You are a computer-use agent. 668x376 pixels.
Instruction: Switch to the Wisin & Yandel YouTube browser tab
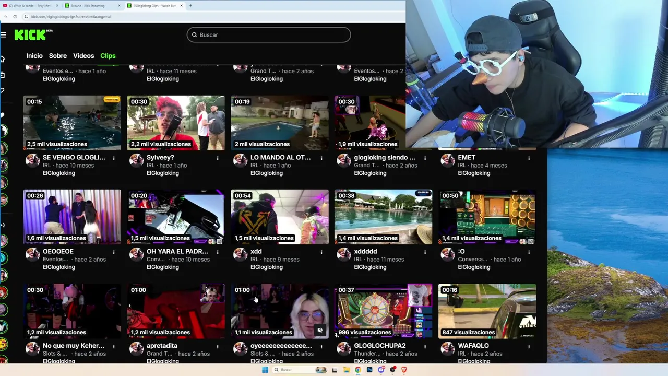[30, 5]
